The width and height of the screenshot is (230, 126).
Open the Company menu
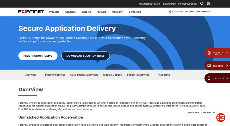coord(117,12)
